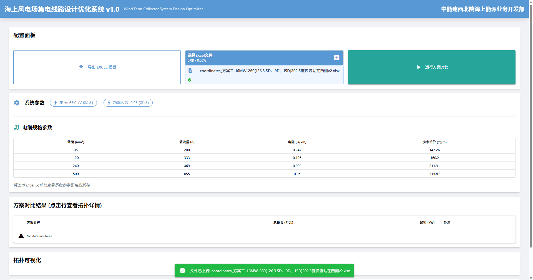Select the 功率因数: 0.95 chip
Image resolution: width=533 pixels, height=280 pixels.
[128, 103]
